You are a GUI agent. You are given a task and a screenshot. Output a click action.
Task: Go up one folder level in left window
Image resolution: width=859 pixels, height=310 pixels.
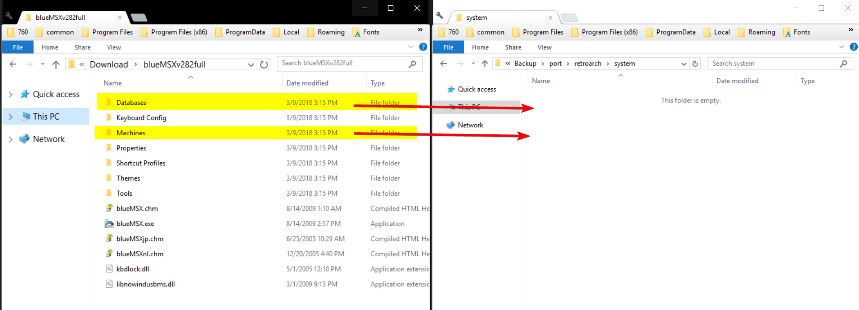56,65
